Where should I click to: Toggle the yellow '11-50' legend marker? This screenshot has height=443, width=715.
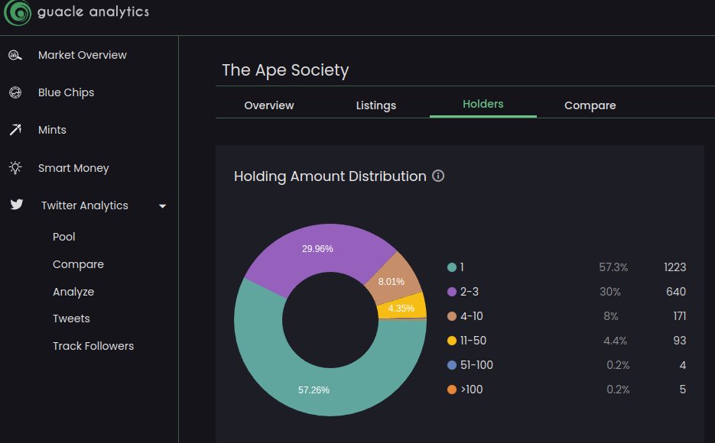coord(452,341)
